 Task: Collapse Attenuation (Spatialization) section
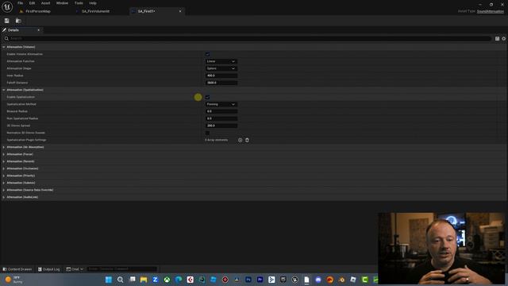4,90
